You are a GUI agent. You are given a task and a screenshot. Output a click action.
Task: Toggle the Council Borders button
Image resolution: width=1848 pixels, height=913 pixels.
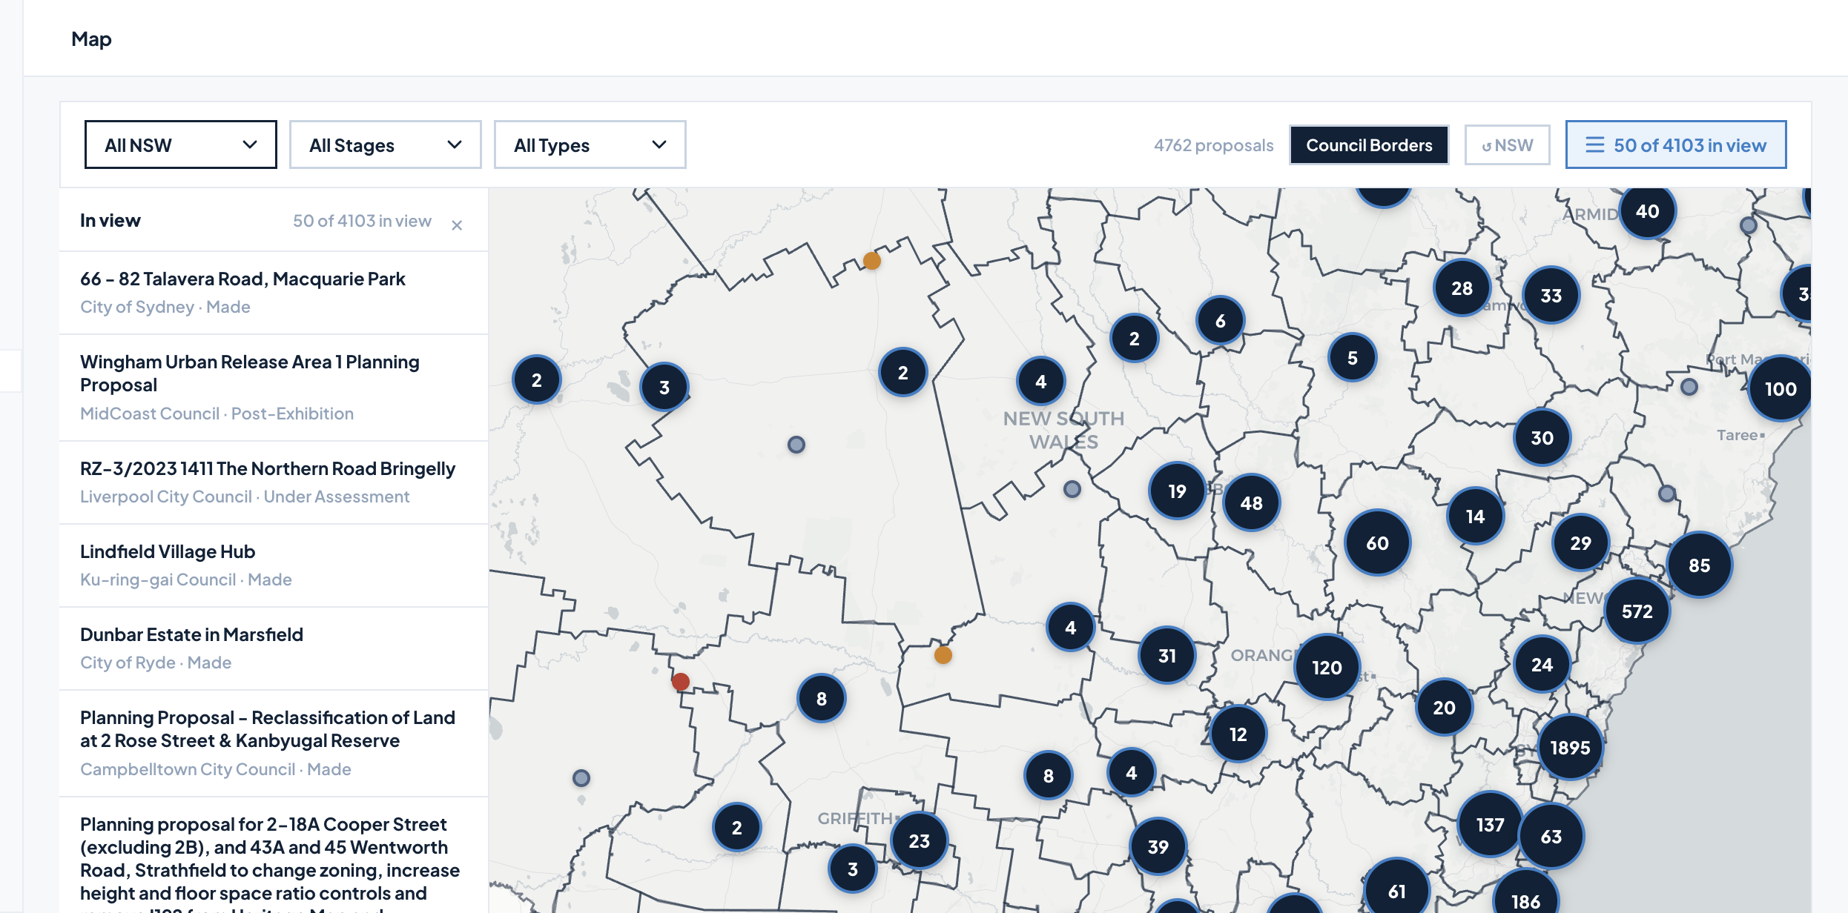1369,145
